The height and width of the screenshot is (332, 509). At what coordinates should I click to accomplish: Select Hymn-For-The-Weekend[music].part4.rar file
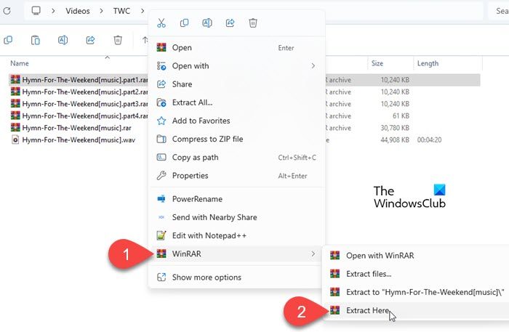[85, 116]
